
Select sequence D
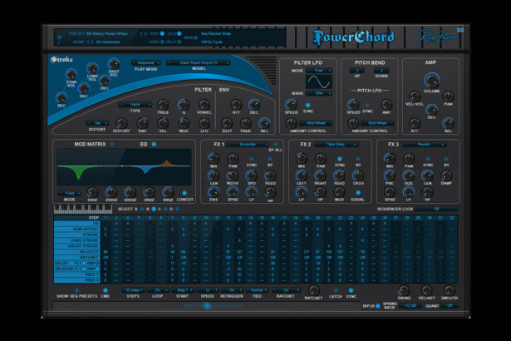pyautogui.click(x=177, y=209)
